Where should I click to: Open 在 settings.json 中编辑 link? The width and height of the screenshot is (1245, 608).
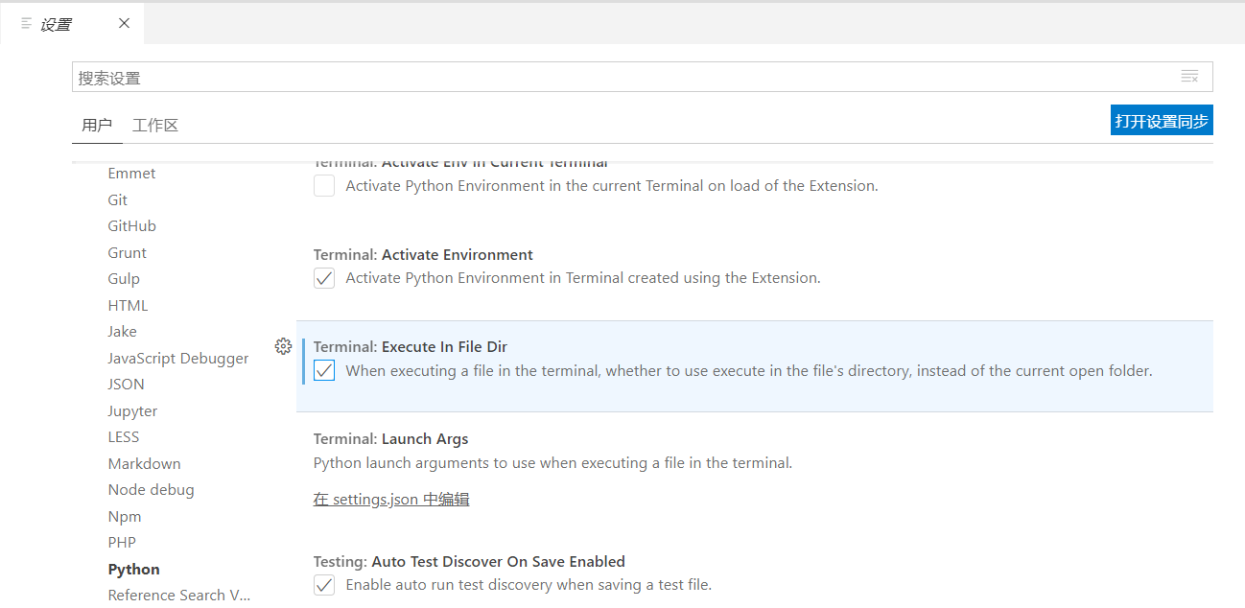390,499
